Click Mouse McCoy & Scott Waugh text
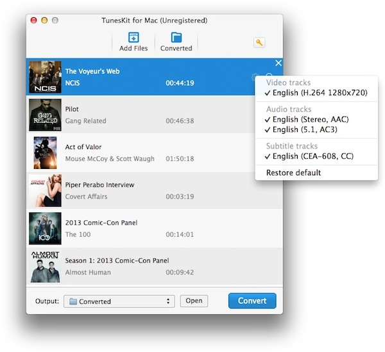This screenshot has width=385, height=352. [x=110, y=159]
